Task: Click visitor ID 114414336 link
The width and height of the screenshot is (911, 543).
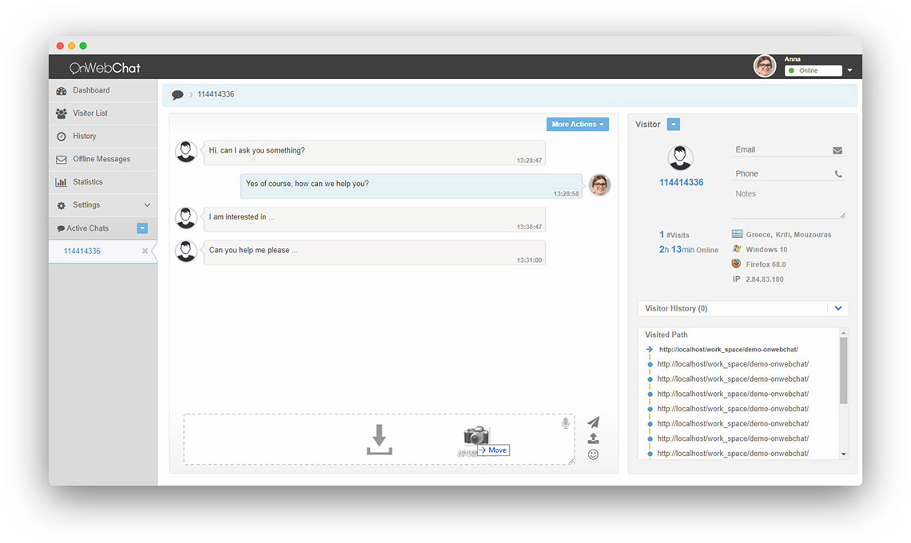Action: [681, 182]
